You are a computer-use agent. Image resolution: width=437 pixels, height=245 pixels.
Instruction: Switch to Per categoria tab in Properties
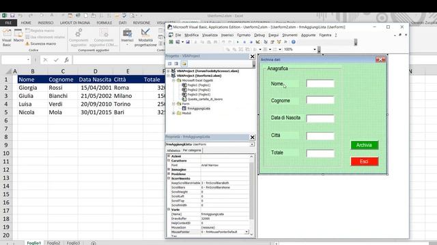click(x=192, y=150)
